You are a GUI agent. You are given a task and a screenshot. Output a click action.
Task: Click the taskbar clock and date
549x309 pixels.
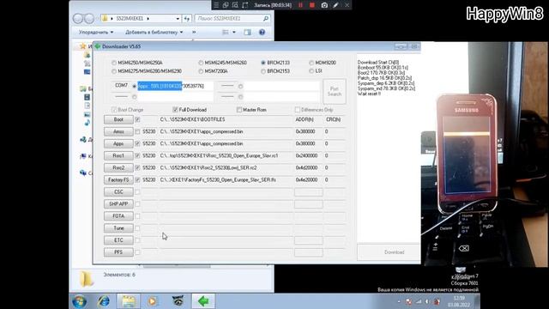459,301
